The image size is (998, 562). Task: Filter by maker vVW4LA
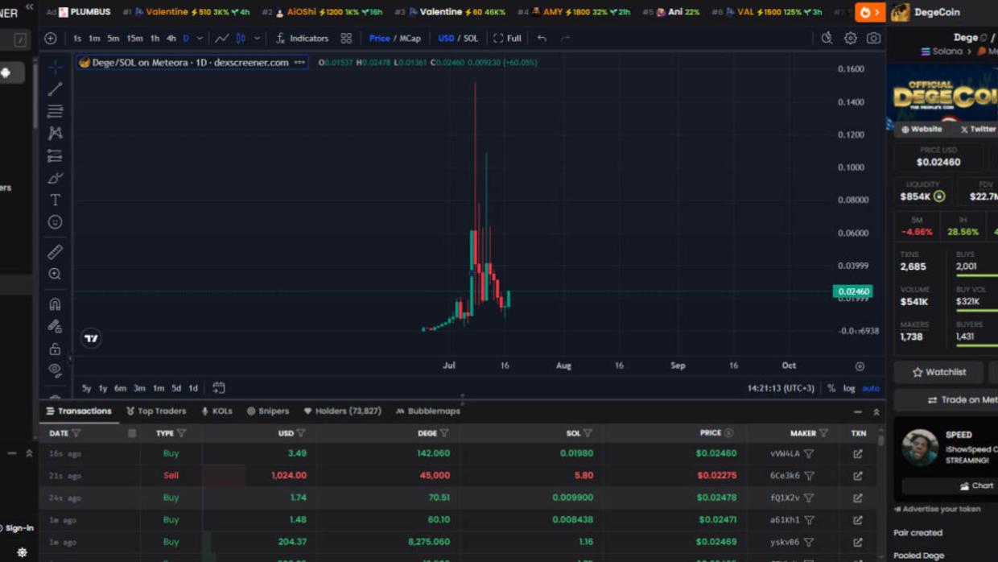[809, 454]
